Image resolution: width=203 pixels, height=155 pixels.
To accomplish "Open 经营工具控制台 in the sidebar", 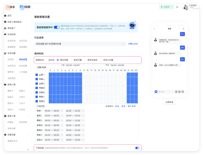I will tap(14, 22).
